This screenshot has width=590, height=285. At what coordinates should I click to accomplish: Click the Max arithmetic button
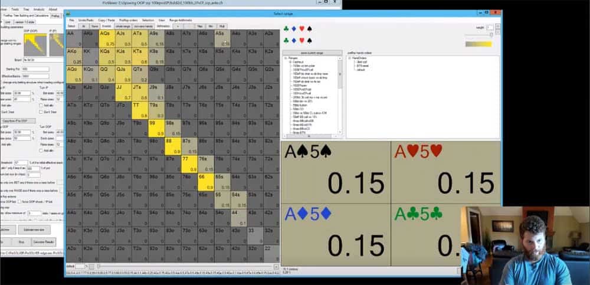(200, 27)
